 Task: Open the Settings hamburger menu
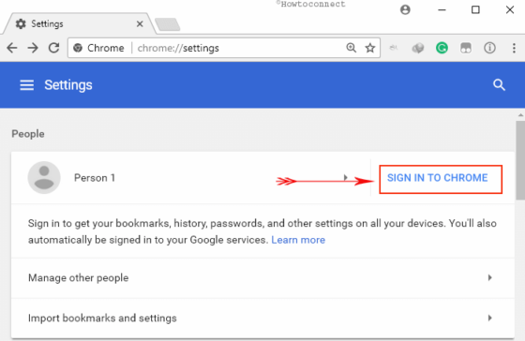click(27, 85)
